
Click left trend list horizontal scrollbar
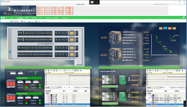point(67,106)
